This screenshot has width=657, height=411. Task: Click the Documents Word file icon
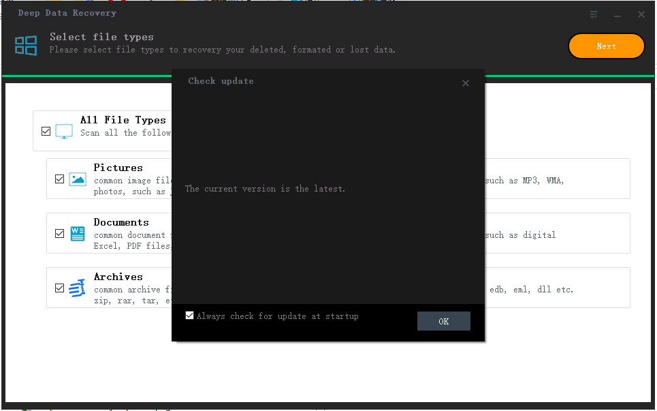pos(78,234)
